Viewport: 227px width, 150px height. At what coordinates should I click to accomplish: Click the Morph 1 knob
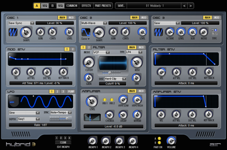coord(92,141)
